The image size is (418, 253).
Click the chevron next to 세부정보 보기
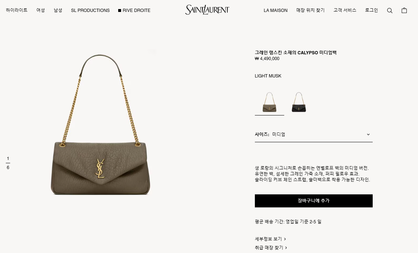pos(285,239)
